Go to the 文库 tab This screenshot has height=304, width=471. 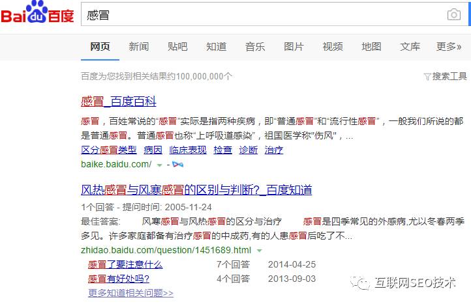coord(410,47)
